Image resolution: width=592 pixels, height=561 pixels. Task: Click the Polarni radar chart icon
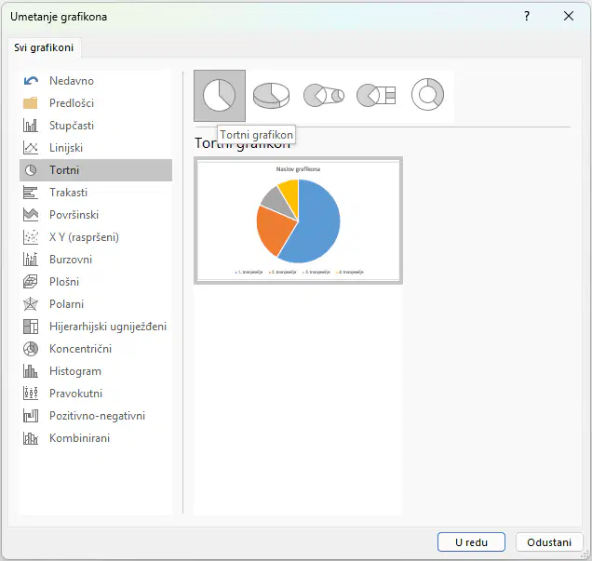tap(30, 303)
